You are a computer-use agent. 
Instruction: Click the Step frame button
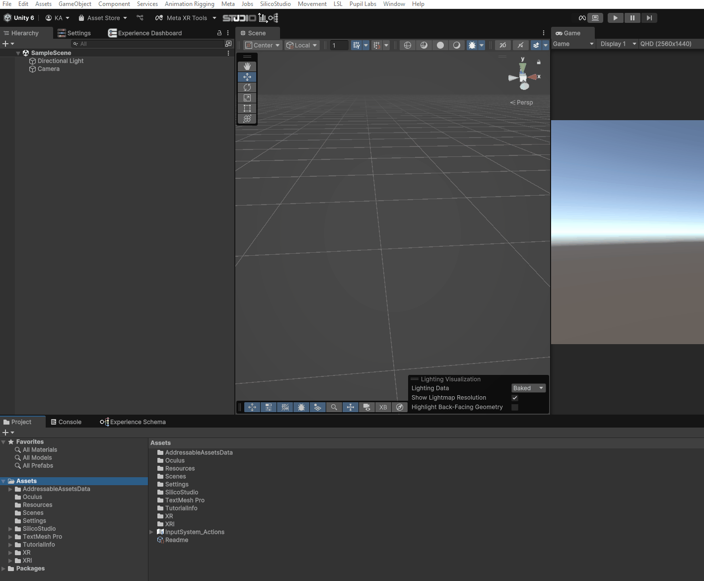[649, 18]
